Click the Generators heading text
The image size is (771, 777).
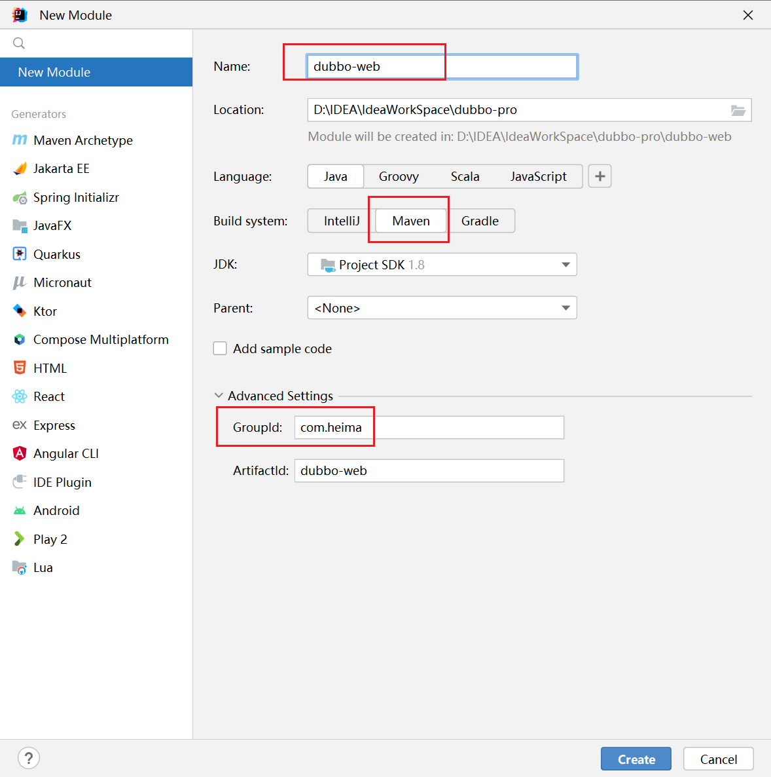point(39,114)
